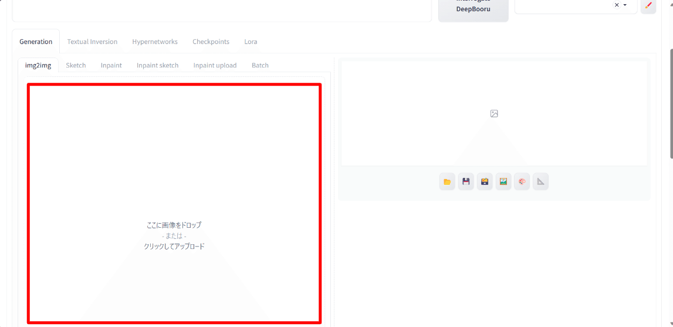Screen dimensions: 673x327
Task: Click the empty output image placeholder icon
Action: pyautogui.click(x=494, y=113)
